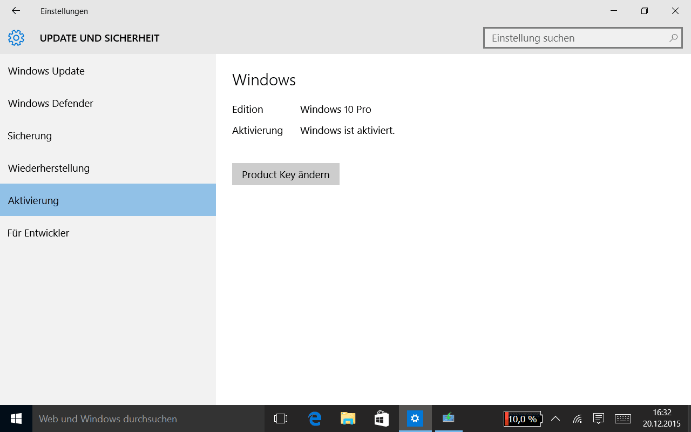Click the Settings app taskbar icon
The image size is (691, 432).
415,418
